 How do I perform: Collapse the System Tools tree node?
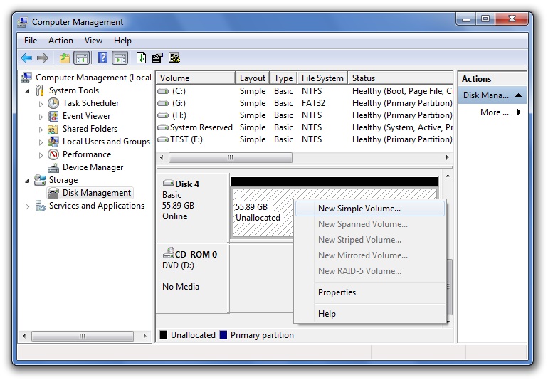[28, 91]
